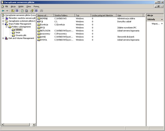The width and height of the screenshot is (165, 131).
Task: Expand the Menedżer zasobów serwera node
Action: point(3,18)
